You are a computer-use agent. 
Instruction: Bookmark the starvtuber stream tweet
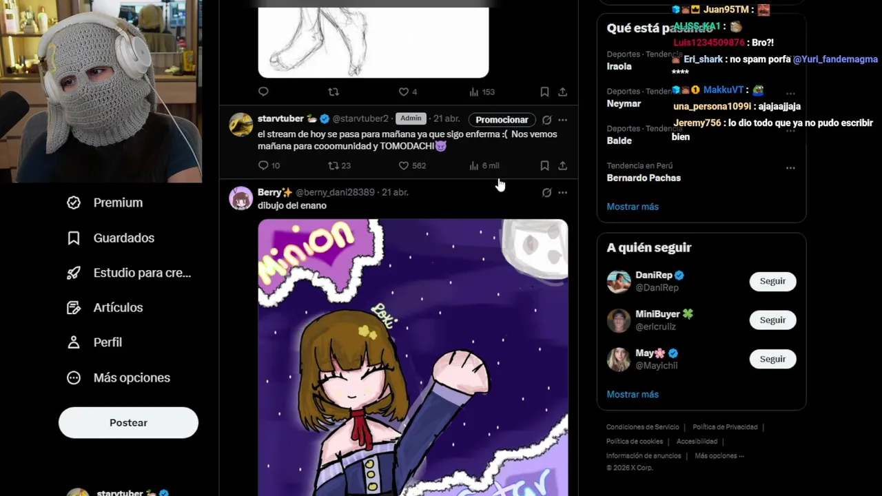coord(544,166)
